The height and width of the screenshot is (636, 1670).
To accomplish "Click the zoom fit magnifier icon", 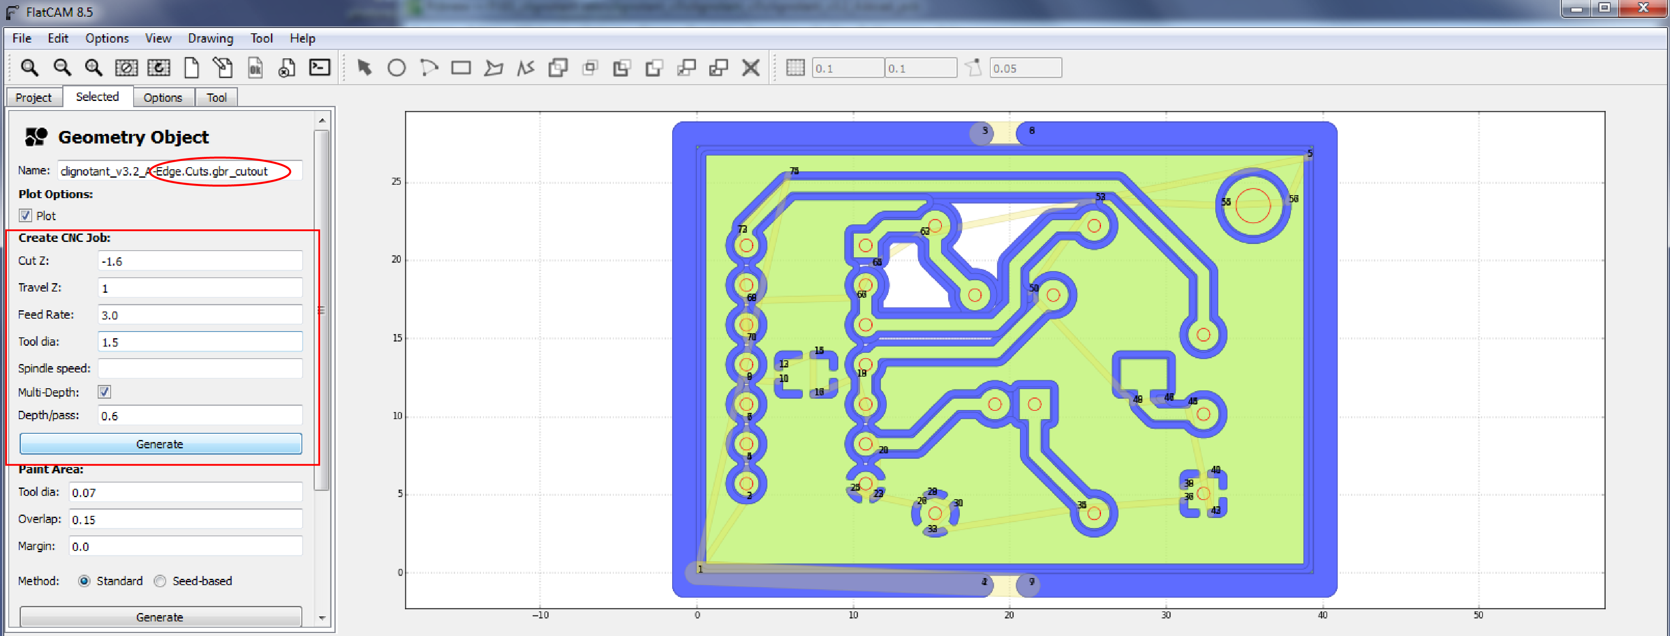I will [29, 68].
